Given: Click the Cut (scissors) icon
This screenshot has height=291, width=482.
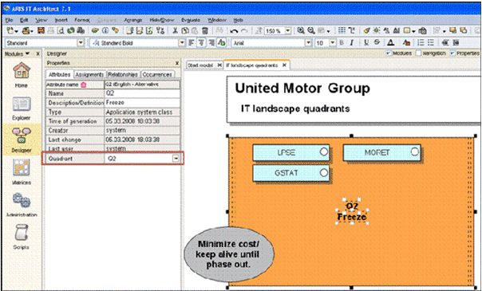Looking at the screenshot, I should coord(175,31).
